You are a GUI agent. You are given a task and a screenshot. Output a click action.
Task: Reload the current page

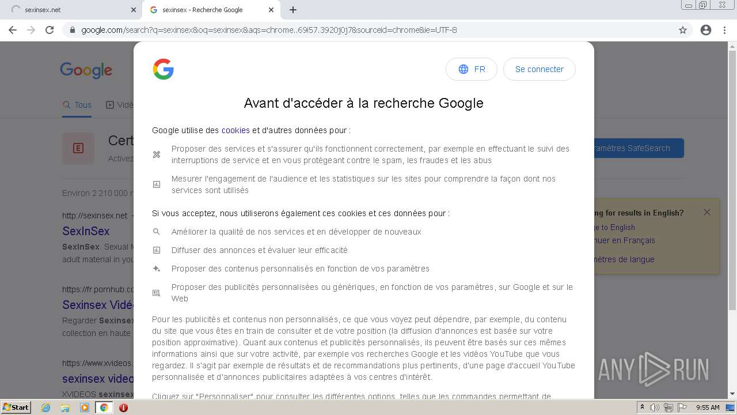coord(50,30)
